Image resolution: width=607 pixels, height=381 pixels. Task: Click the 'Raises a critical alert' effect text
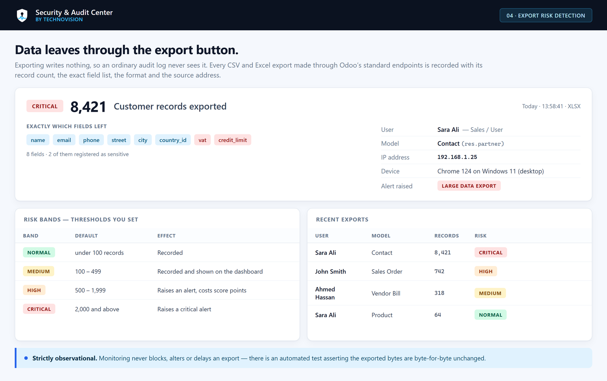[184, 309]
